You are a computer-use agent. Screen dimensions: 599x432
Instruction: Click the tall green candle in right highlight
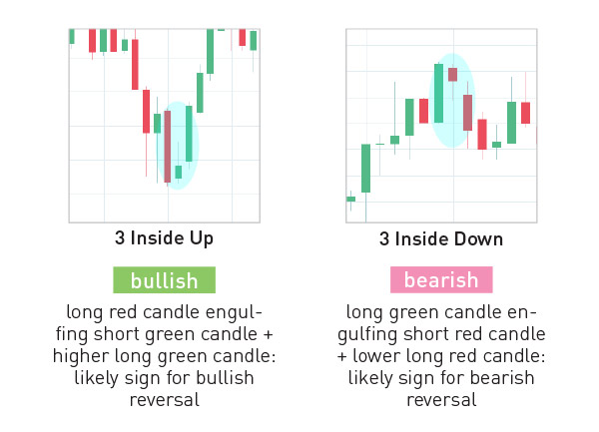(439, 93)
